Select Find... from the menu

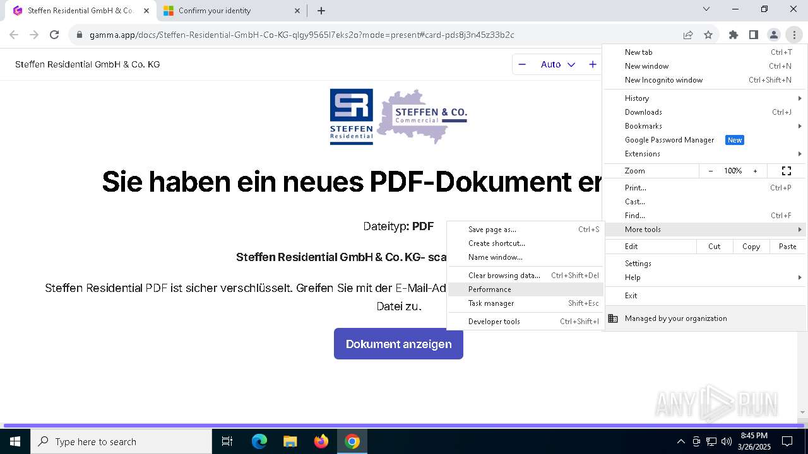(x=705, y=216)
